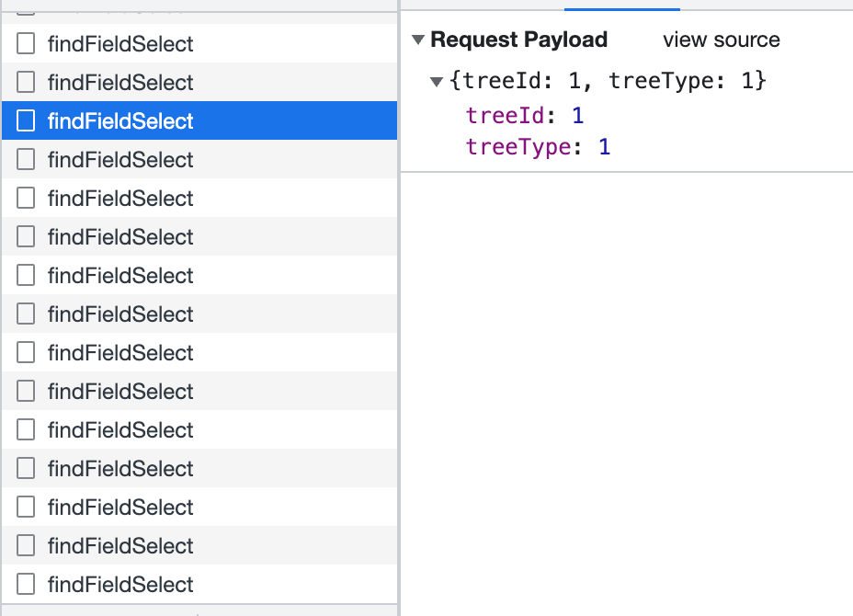Collapse the {treeId: 1, treeType: 1} object arrow
The width and height of the screenshot is (853, 616).
click(437, 82)
